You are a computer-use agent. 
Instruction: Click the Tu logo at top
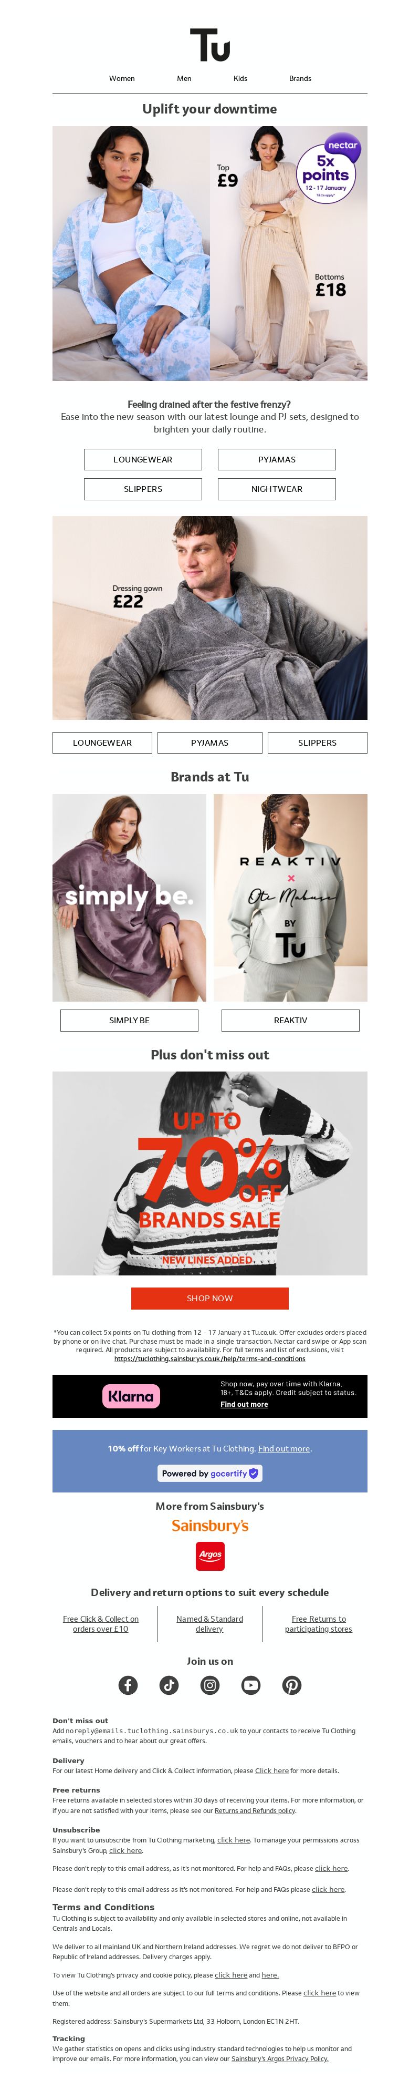tap(209, 45)
